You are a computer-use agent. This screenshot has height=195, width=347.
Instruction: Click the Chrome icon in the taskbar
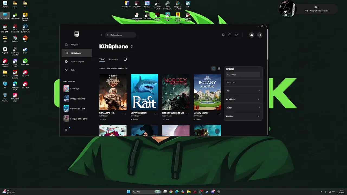tap(171, 192)
